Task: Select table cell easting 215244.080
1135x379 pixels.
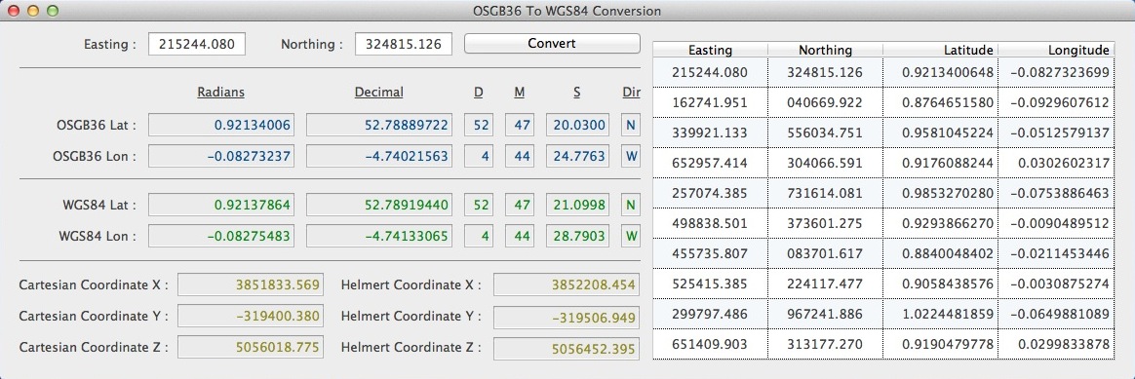Action: 710,72
